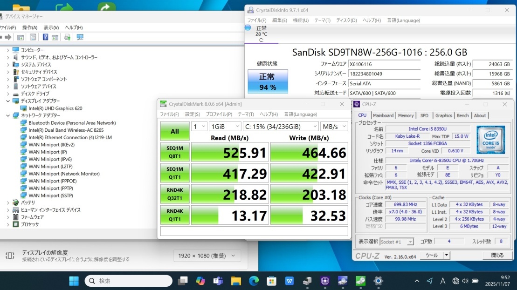Select the Intel(R) UHD Graphics 620 device
517x290 pixels.
point(55,108)
